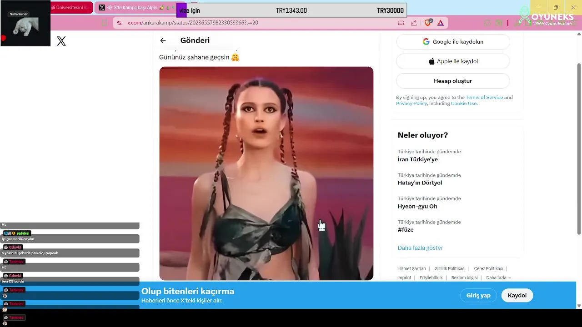582x327 pixels.
Task: Click the Neler oluyor? heading
Action: [423, 135]
